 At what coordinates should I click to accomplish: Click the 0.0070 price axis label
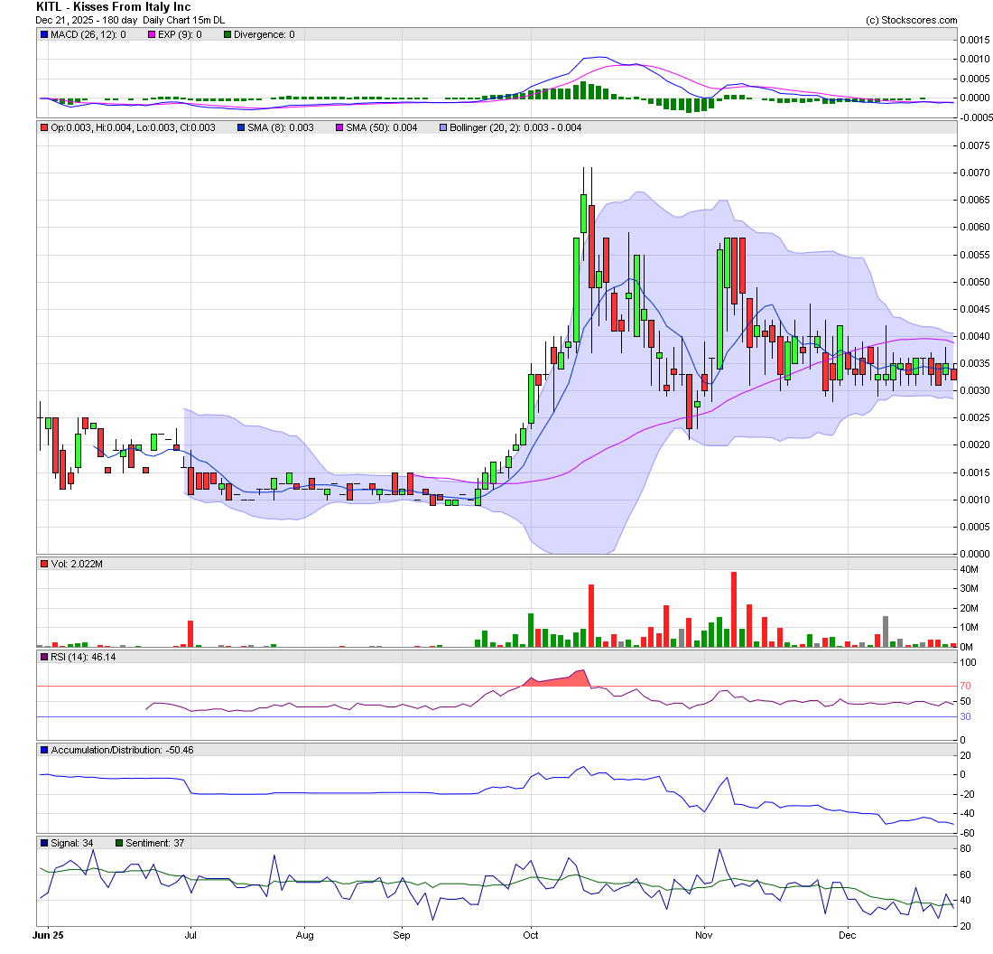point(975,173)
